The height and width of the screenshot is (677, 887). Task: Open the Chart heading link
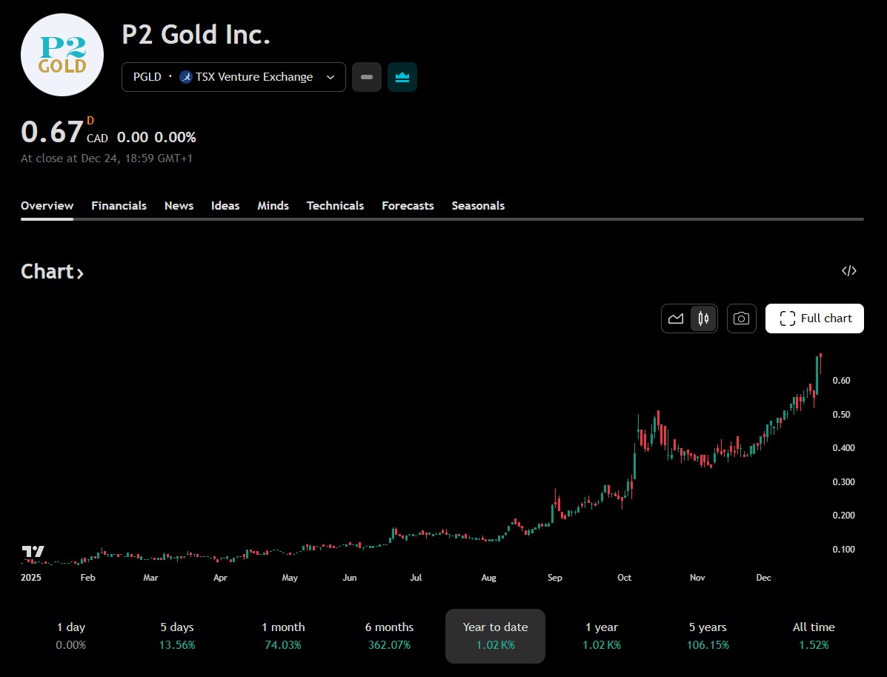(52, 272)
